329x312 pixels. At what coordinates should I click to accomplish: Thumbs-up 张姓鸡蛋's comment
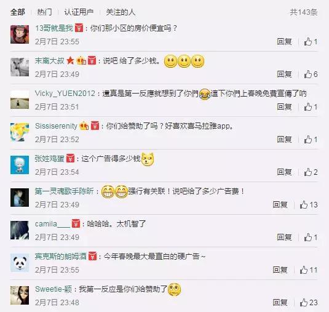[x=311, y=172]
